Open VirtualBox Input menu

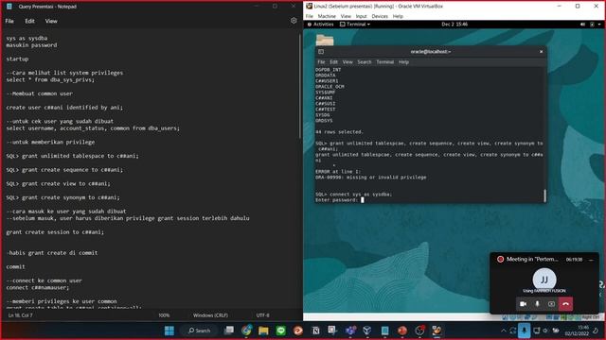coord(361,16)
